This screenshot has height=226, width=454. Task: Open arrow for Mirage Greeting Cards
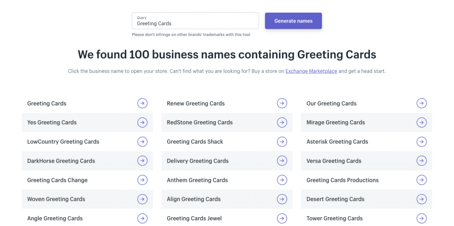click(422, 123)
